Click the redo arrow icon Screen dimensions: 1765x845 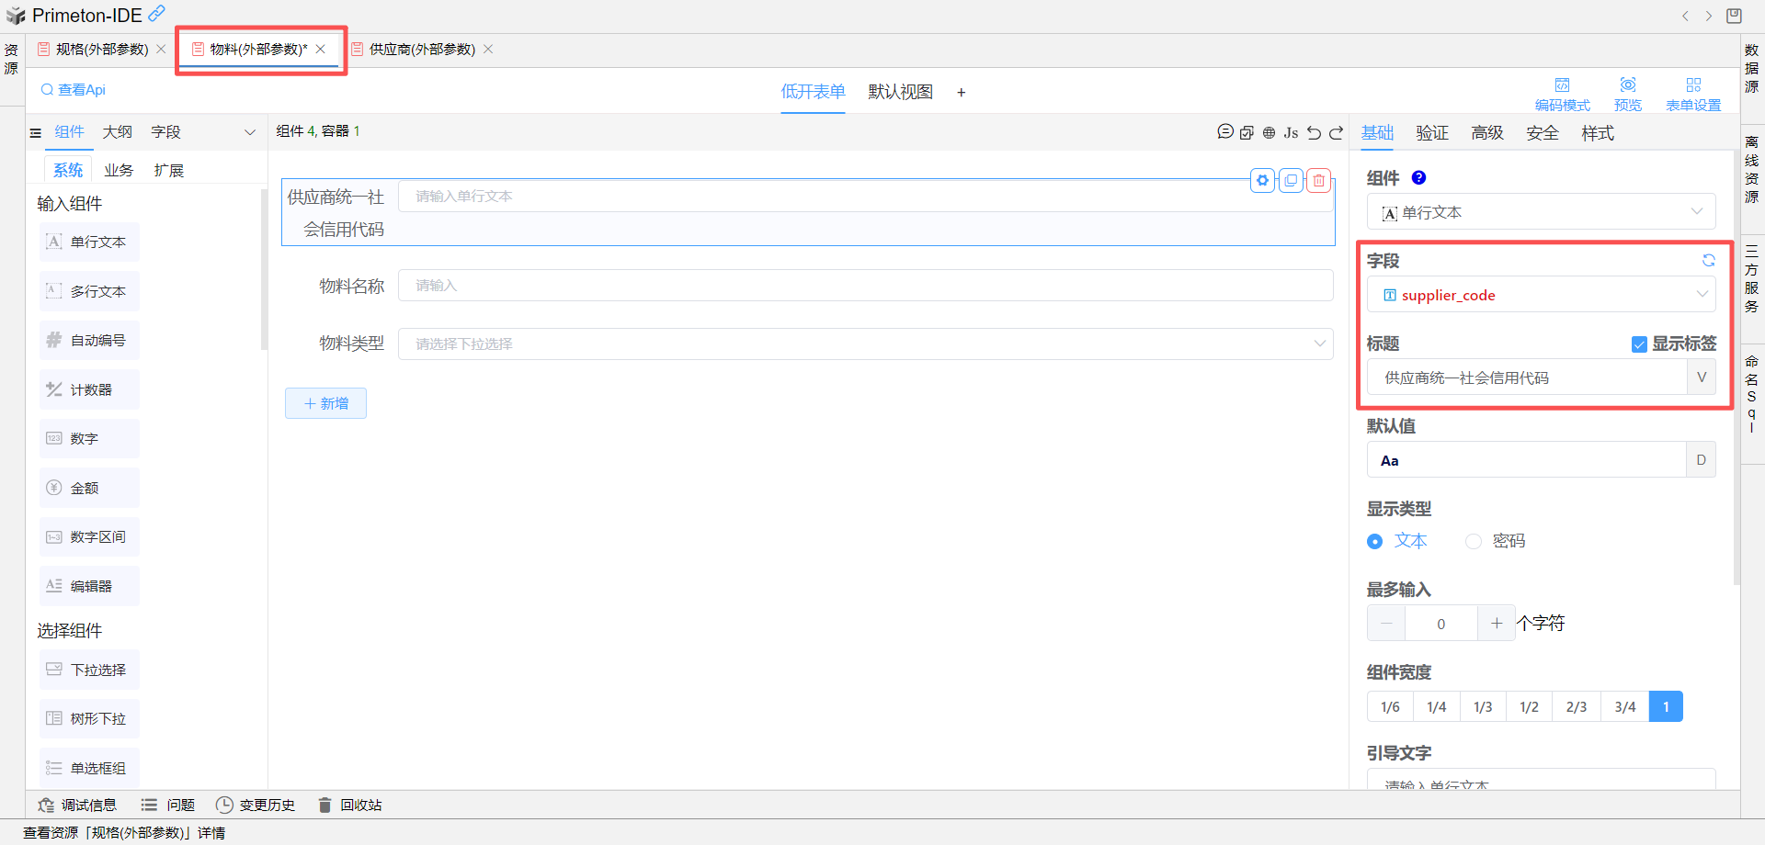pyautogui.click(x=1337, y=132)
